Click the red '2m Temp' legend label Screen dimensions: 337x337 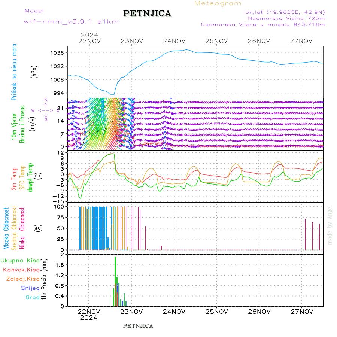(x=14, y=179)
